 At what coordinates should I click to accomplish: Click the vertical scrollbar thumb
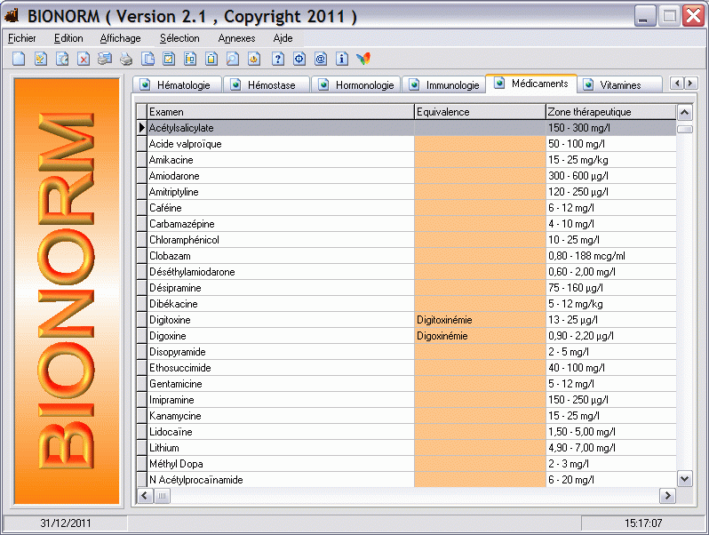[x=685, y=129]
